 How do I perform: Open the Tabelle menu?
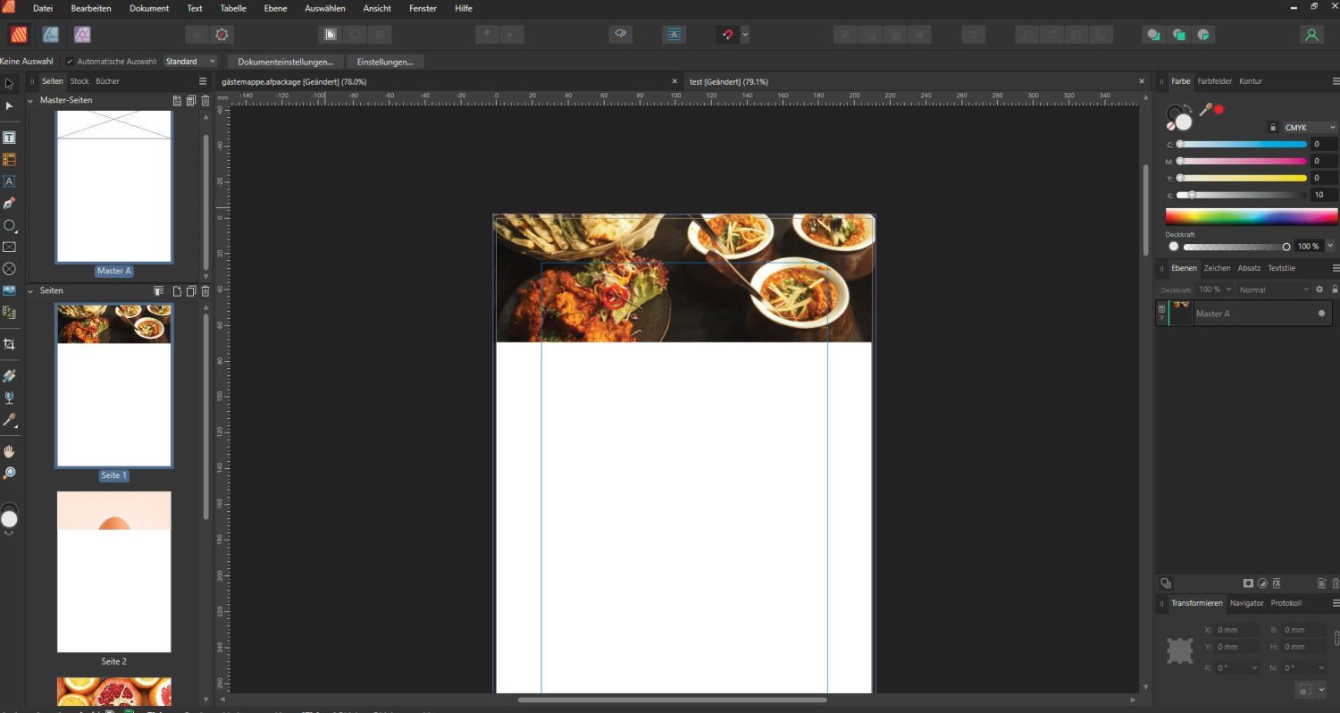tap(233, 8)
